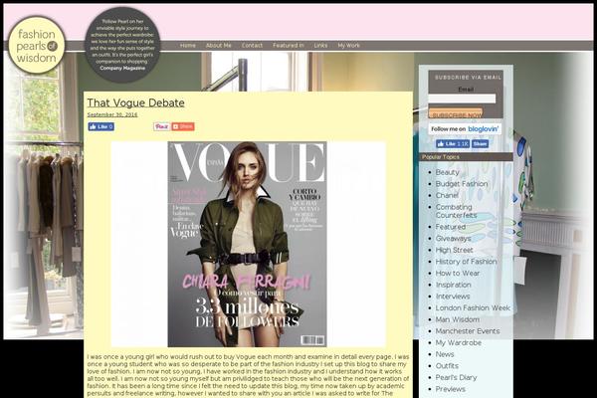Open the Previews topic

click(x=451, y=389)
